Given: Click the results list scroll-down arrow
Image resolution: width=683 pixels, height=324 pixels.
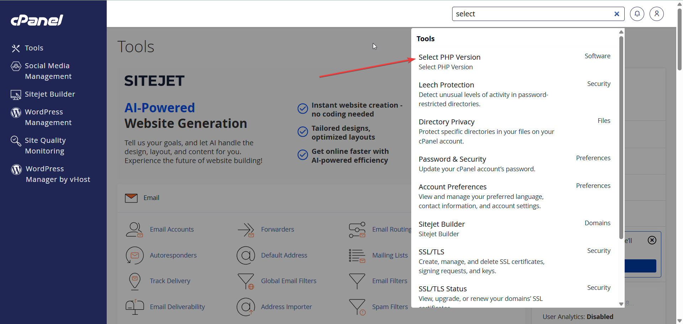Looking at the screenshot, I should (621, 304).
